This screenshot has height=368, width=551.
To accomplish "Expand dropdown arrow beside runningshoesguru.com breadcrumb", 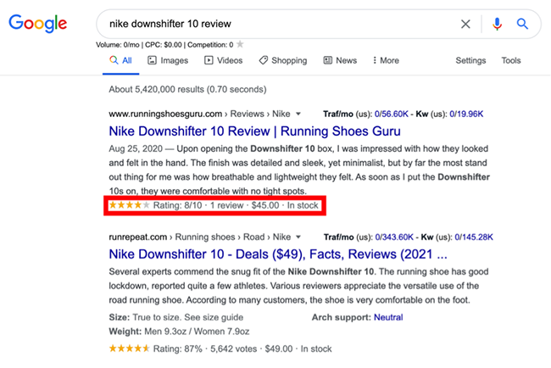I will [x=298, y=114].
